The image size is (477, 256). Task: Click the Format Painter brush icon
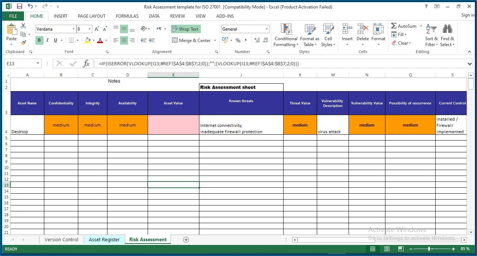click(23, 43)
